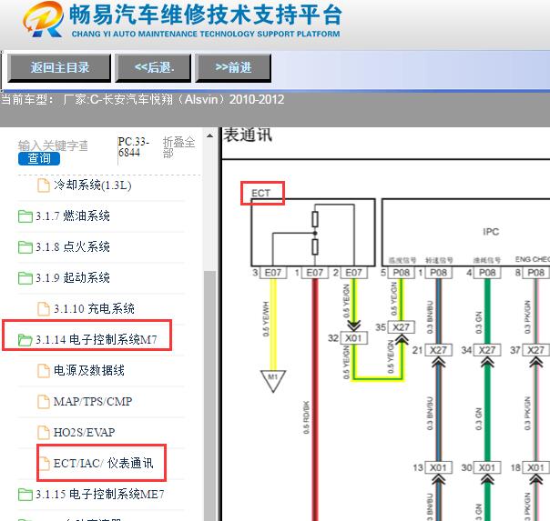Click the 返回主目录 button

59,68
